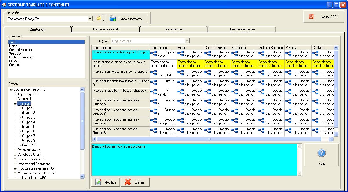Expand the Contenuti tree node
Image resolution: width=348 pixels, height=192 pixels.
(15, 99)
